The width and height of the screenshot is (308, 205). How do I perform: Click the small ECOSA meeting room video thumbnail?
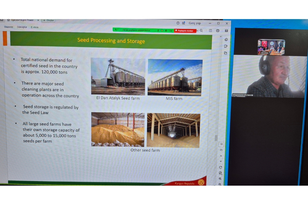click(271, 47)
